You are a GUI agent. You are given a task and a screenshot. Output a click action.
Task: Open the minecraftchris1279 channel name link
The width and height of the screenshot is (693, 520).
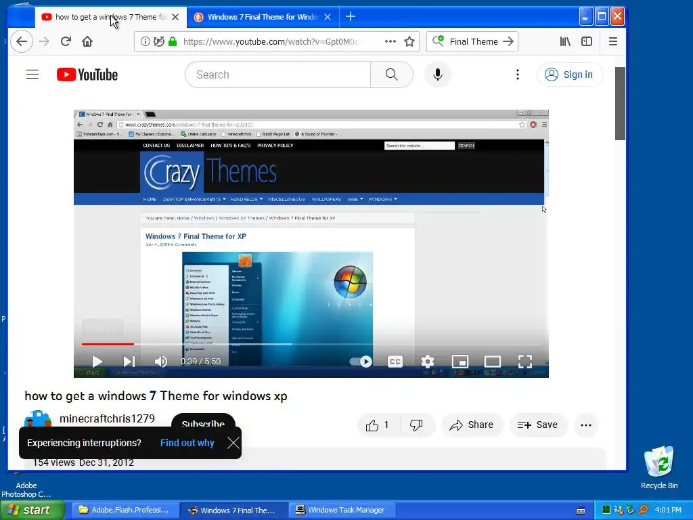tap(107, 418)
